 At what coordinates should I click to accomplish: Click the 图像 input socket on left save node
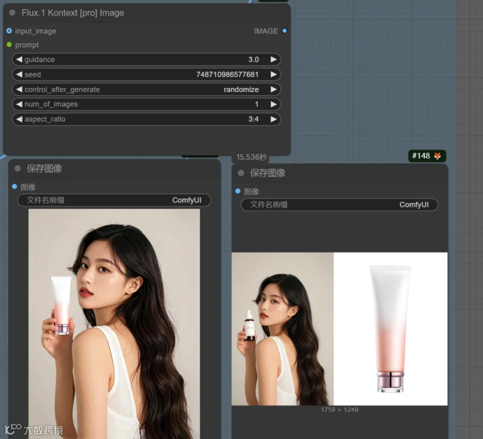[x=14, y=186]
